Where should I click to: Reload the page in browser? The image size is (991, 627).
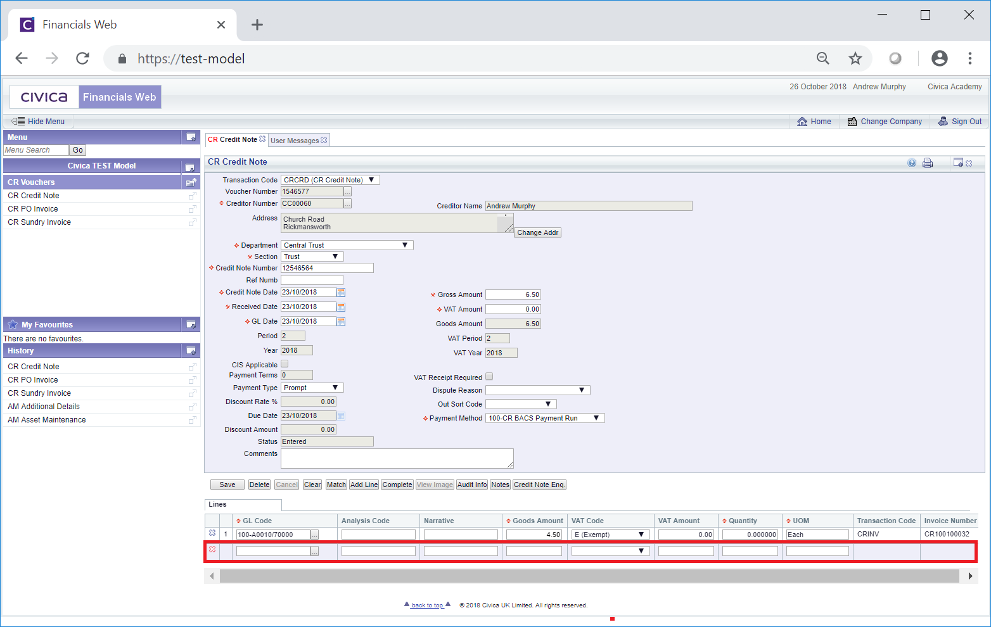pyautogui.click(x=82, y=58)
